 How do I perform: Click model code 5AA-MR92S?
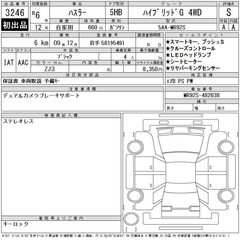[x=172, y=27]
